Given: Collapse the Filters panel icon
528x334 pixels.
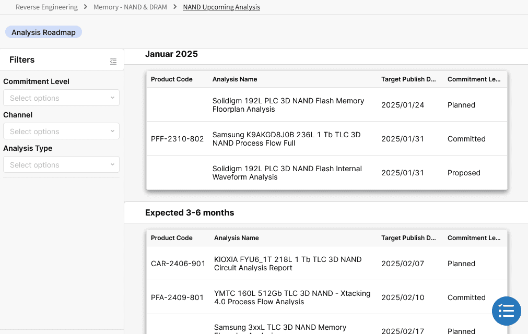Looking at the screenshot, I should coord(113,62).
